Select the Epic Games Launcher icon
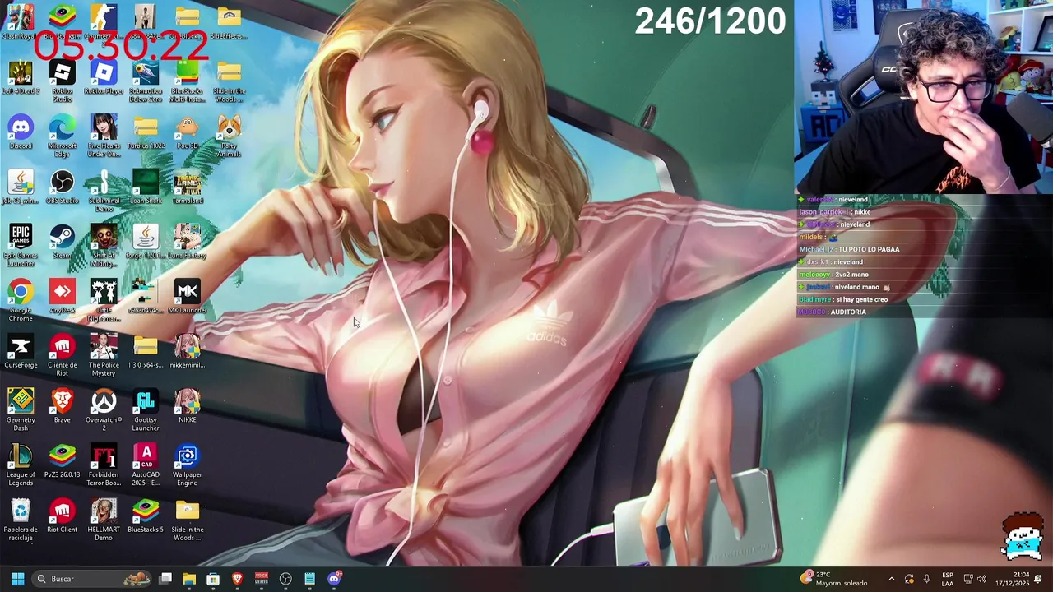1053x592 pixels. [x=21, y=246]
